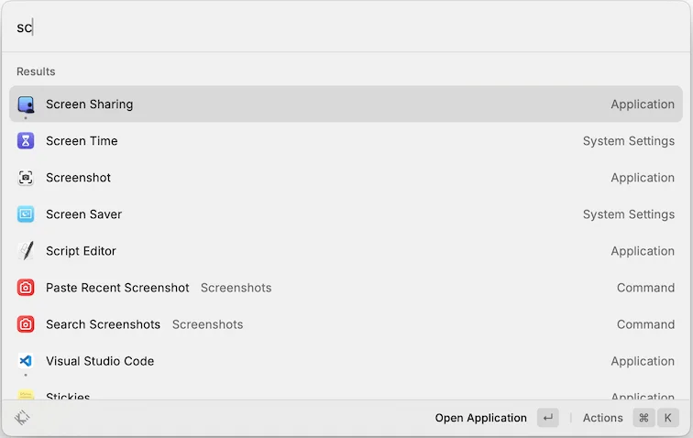Image resolution: width=693 pixels, height=438 pixels.
Task: Click the Return key shortcut badge
Action: 547,418
